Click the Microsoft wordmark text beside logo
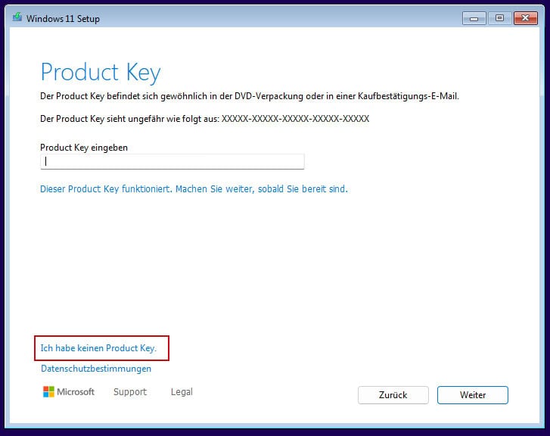550x436 pixels. 76,392
